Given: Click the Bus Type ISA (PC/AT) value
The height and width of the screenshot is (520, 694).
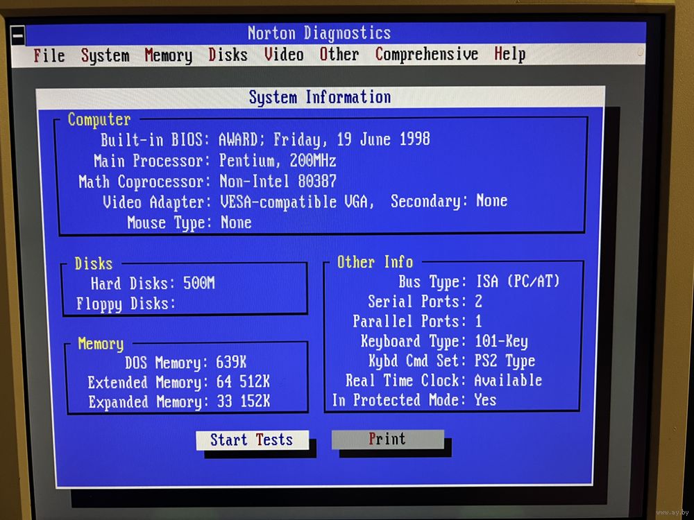Looking at the screenshot, I should (518, 281).
